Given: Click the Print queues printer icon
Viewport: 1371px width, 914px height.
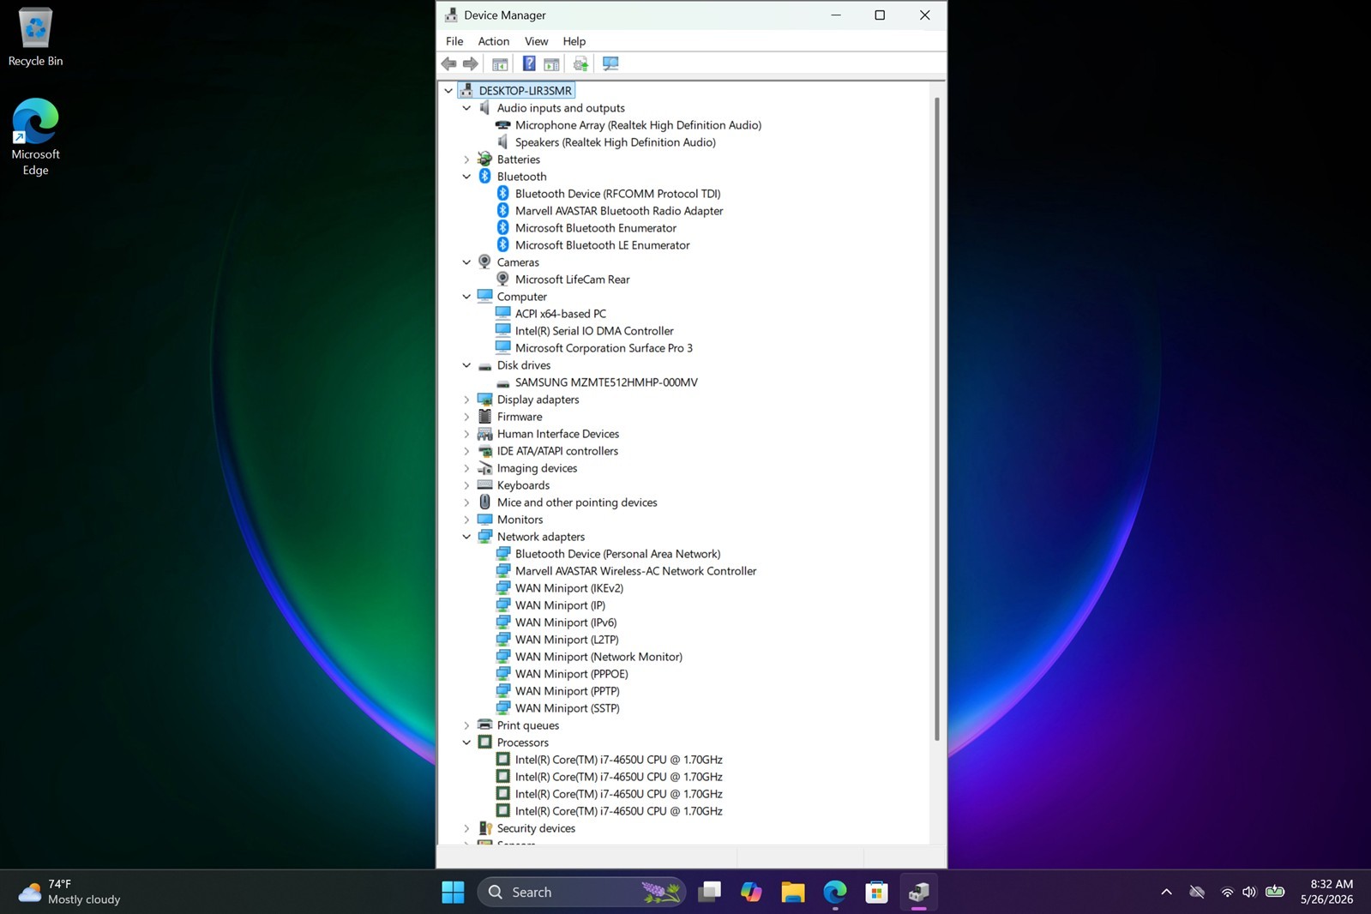Looking at the screenshot, I should [x=485, y=725].
